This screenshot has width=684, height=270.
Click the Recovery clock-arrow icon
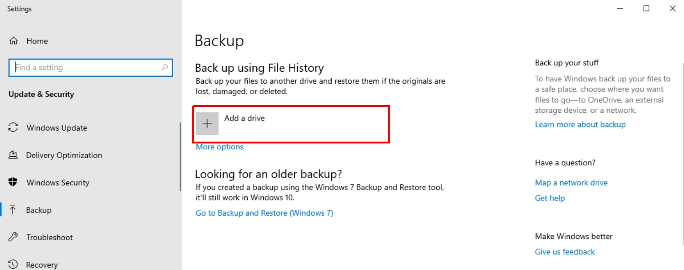13,265
